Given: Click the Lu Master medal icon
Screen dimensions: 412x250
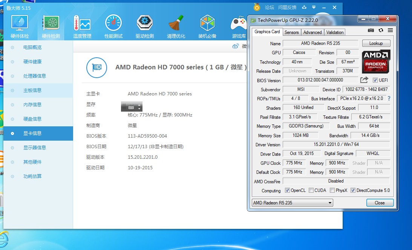Looking at the screenshot, I should [257, 8].
